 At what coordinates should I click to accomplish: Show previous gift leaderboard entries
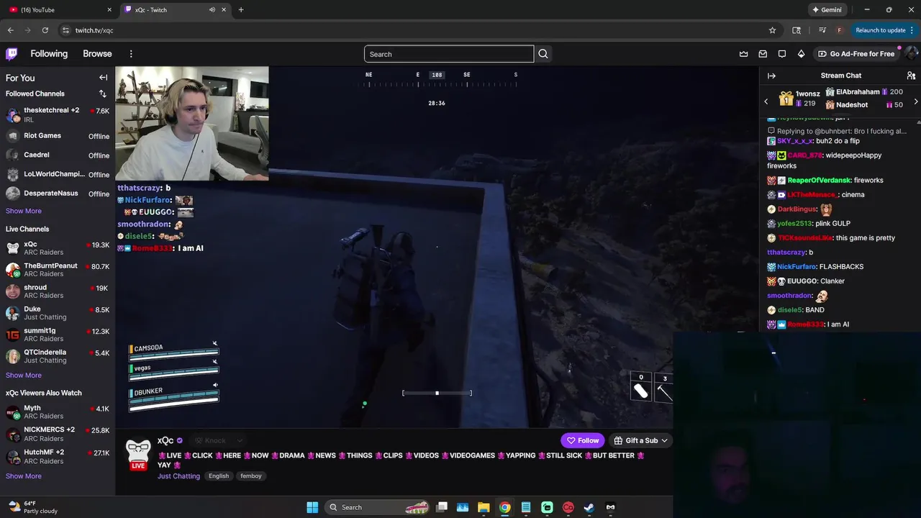click(x=766, y=101)
